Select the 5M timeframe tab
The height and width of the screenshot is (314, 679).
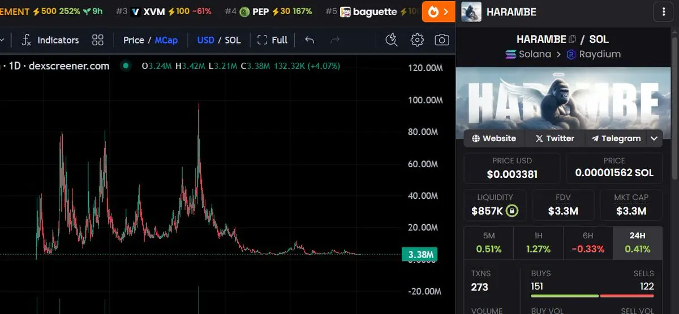[489, 242]
